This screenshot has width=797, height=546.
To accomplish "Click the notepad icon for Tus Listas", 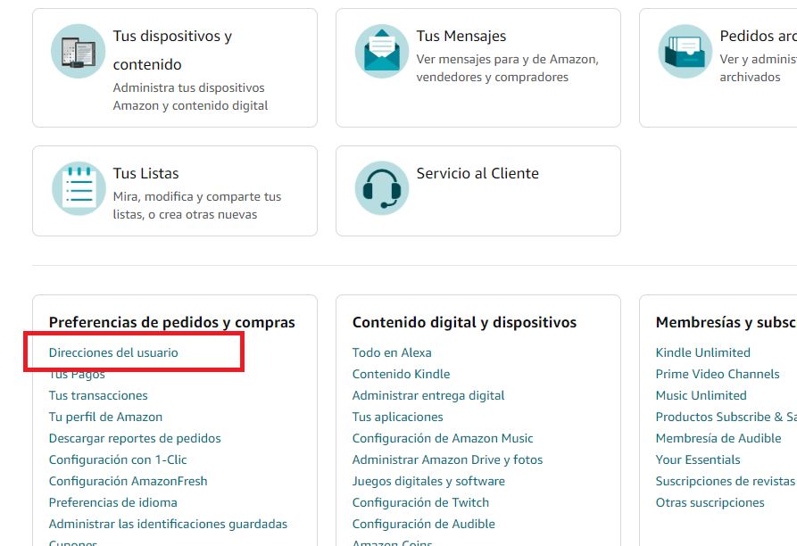I will tap(79, 188).
